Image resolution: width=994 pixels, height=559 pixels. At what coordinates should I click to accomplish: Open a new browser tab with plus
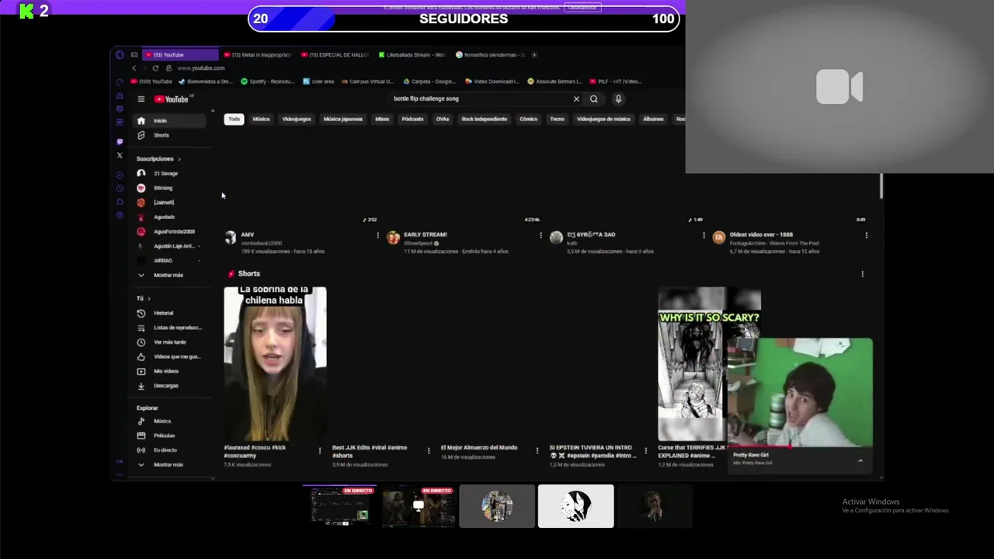point(534,55)
